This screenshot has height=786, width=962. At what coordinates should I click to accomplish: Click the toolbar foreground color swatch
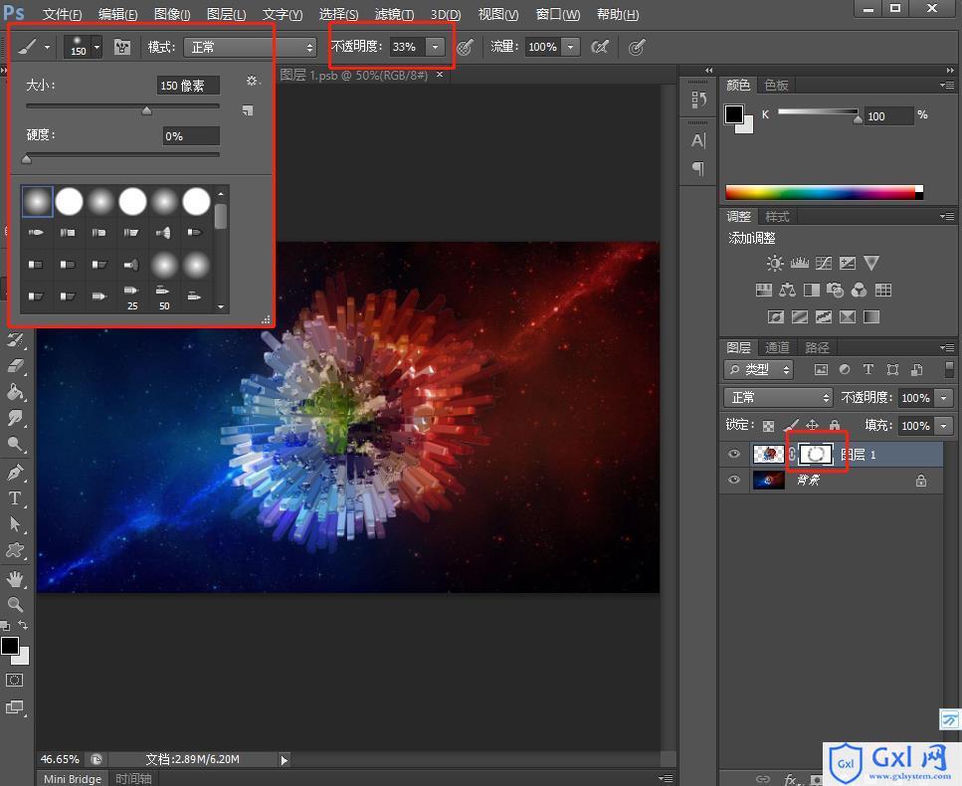pyautogui.click(x=10, y=646)
